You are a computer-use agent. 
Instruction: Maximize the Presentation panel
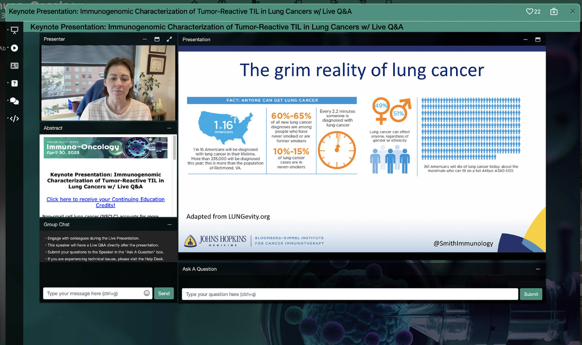[538, 40]
